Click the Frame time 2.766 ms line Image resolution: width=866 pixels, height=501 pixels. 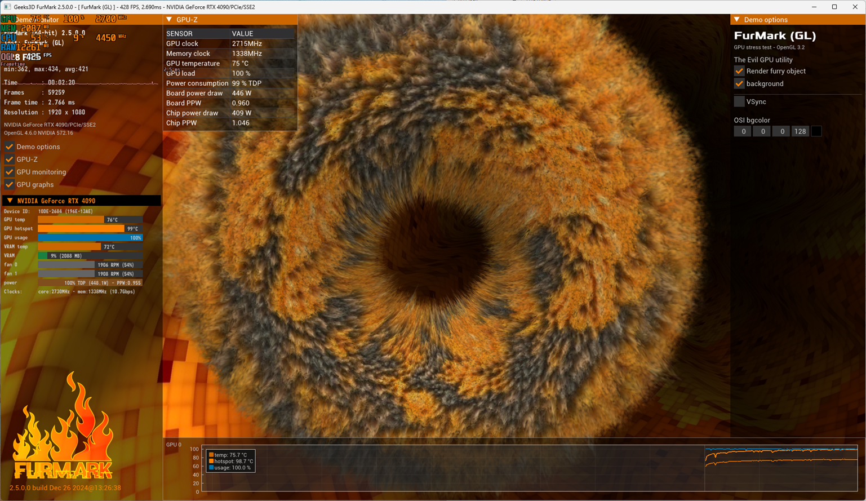(x=39, y=103)
